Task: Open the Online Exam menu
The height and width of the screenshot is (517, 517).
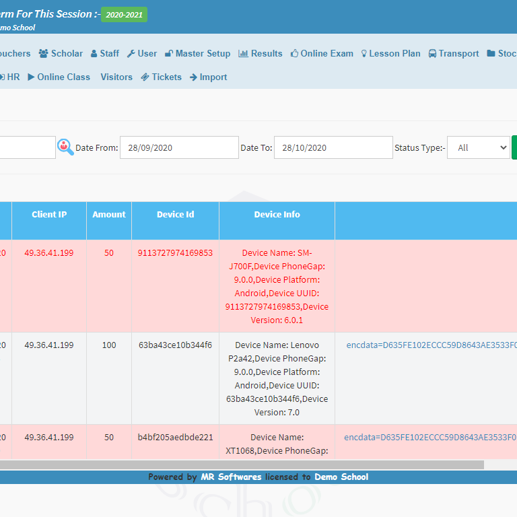Action: pyautogui.click(x=322, y=54)
